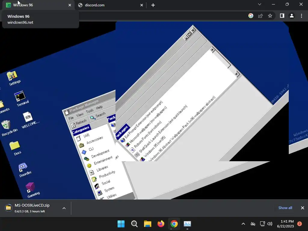Open the File menu in Package Manager

(x=71, y=118)
